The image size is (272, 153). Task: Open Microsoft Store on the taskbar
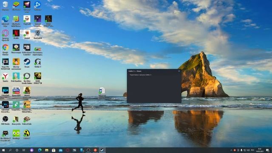point(54,150)
